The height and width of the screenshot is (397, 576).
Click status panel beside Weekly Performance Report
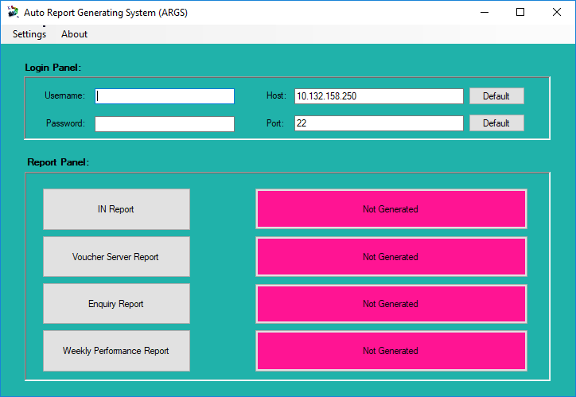(x=391, y=351)
